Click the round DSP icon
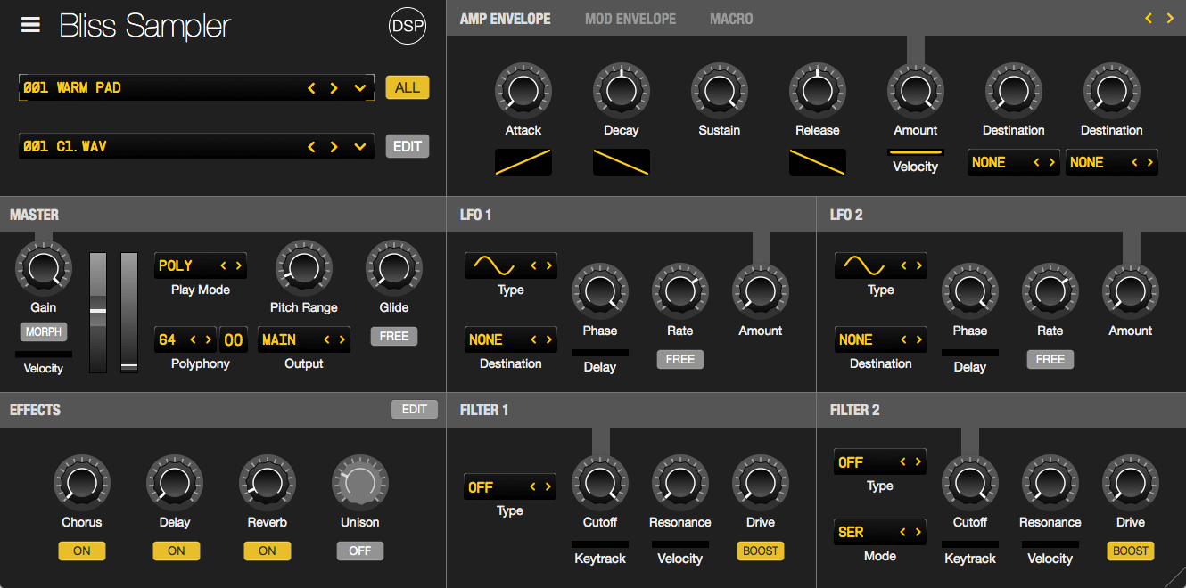 click(408, 27)
